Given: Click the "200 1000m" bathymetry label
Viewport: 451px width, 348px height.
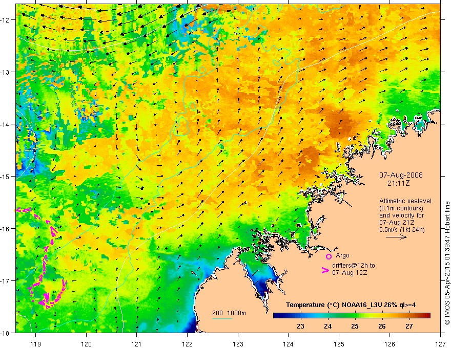Looking at the screenshot, I should coord(229,313).
